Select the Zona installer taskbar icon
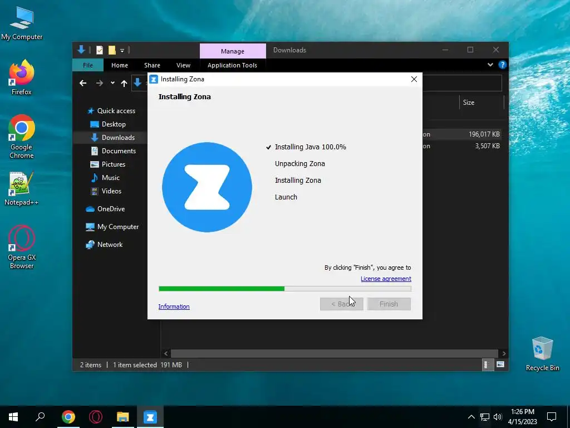 click(x=150, y=417)
